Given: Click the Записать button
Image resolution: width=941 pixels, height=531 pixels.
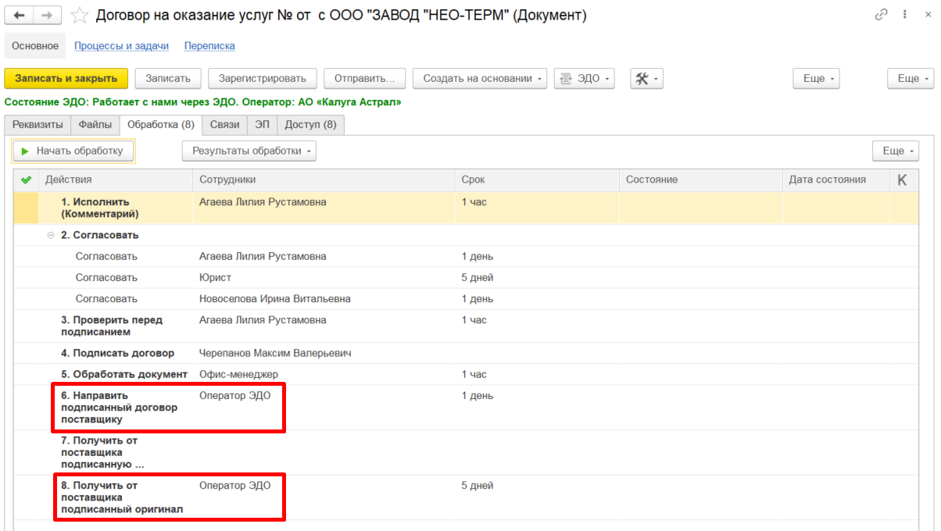Looking at the screenshot, I should pos(168,78).
